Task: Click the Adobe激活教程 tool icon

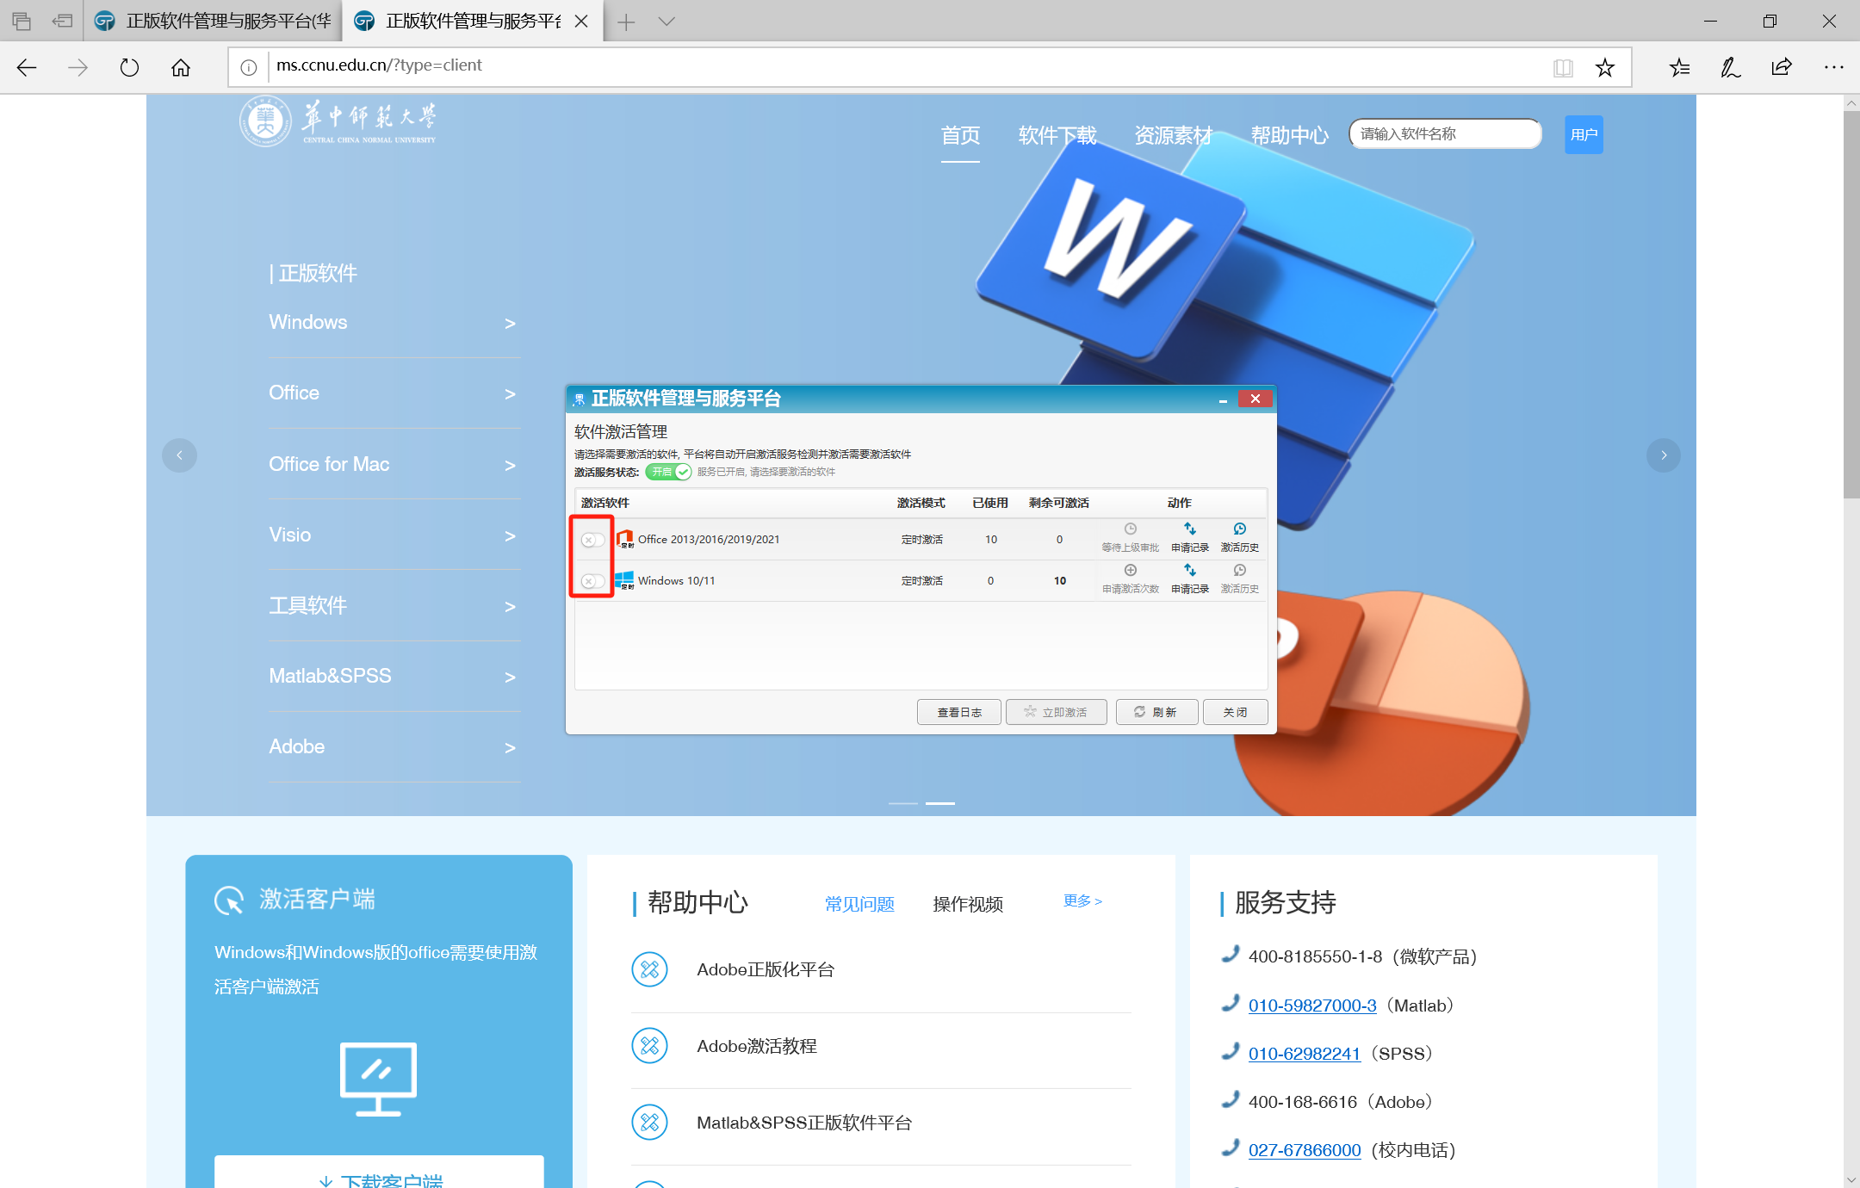Action: click(650, 1046)
